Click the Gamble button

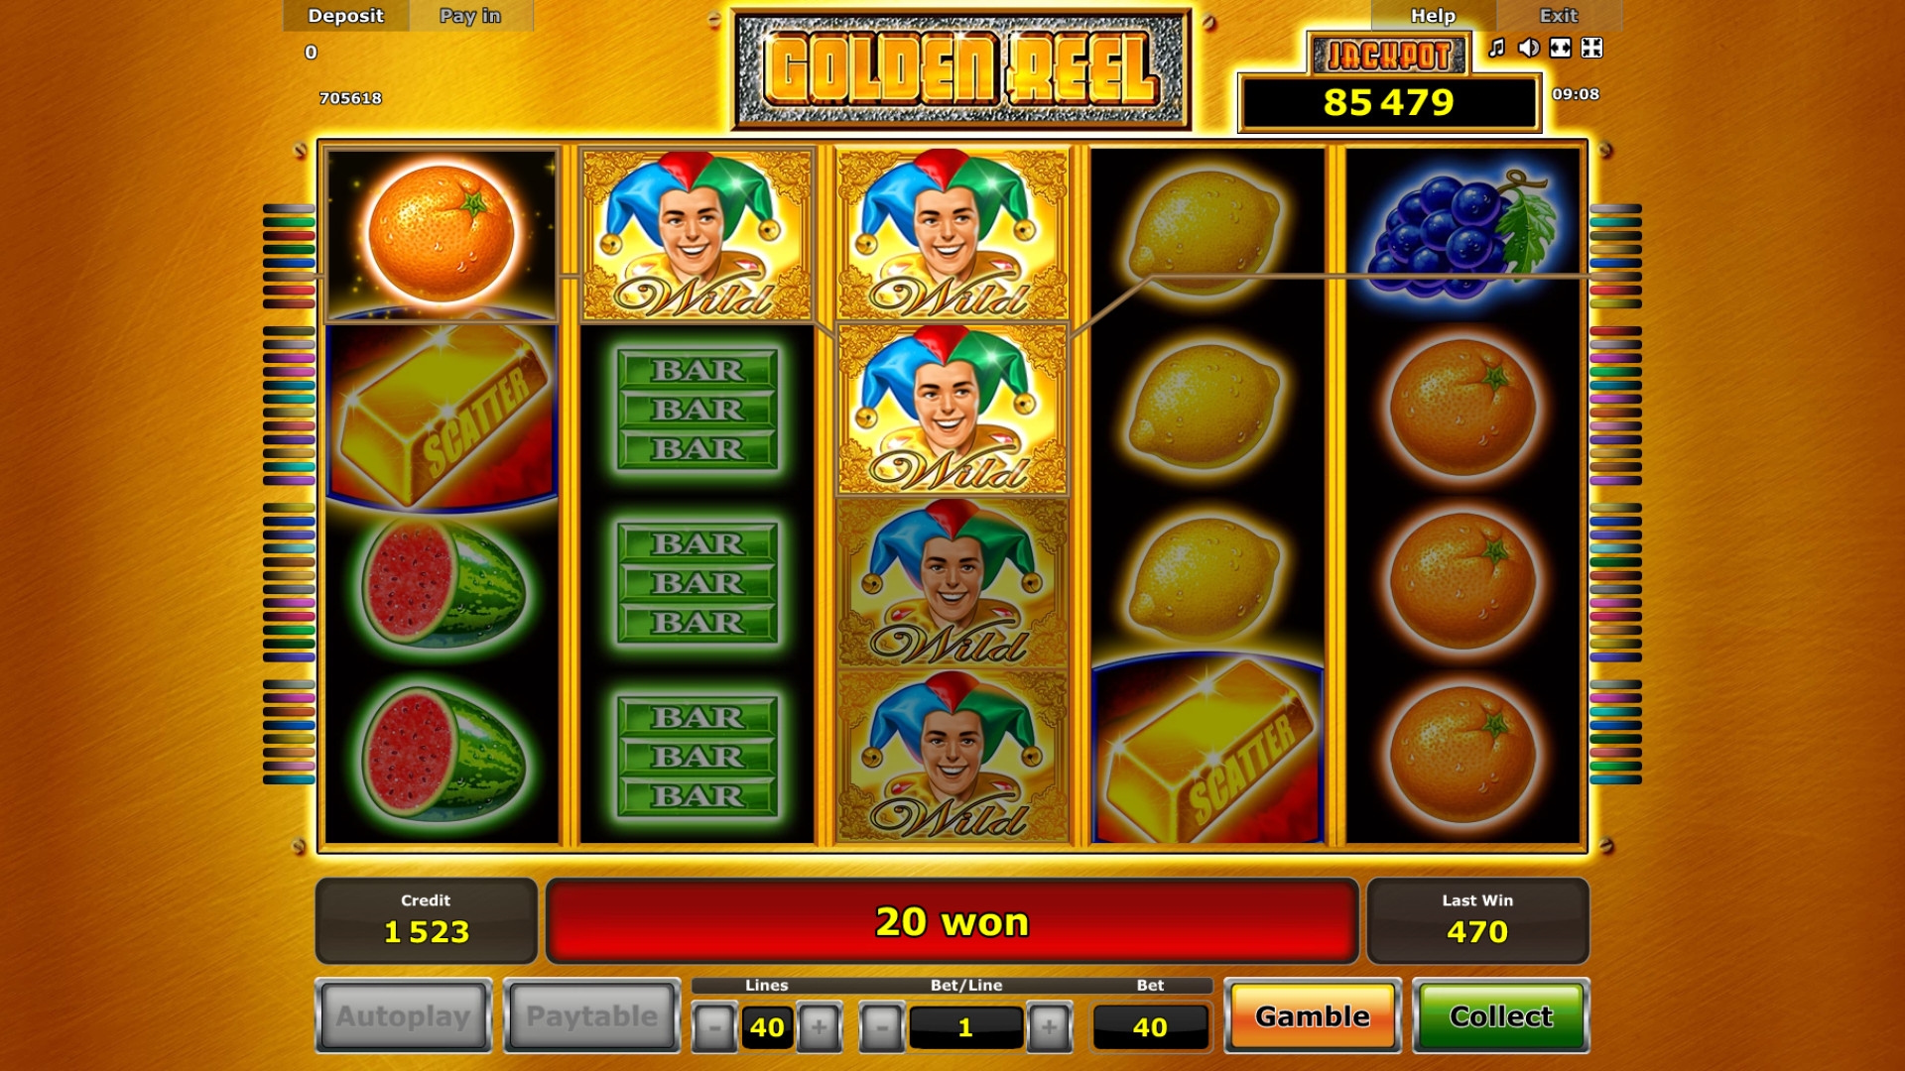[1312, 1016]
